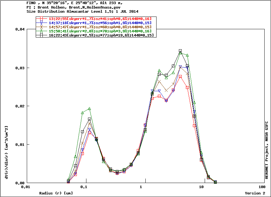This screenshot has height=197, width=271.
Task: Click the Radius (r) [um] axis label
Action: pyautogui.click(x=56, y=193)
